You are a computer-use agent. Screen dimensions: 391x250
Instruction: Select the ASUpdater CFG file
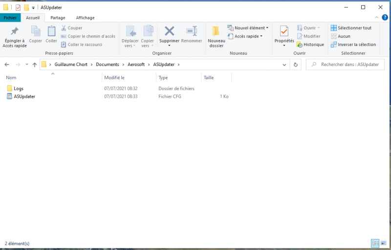coord(21,96)
